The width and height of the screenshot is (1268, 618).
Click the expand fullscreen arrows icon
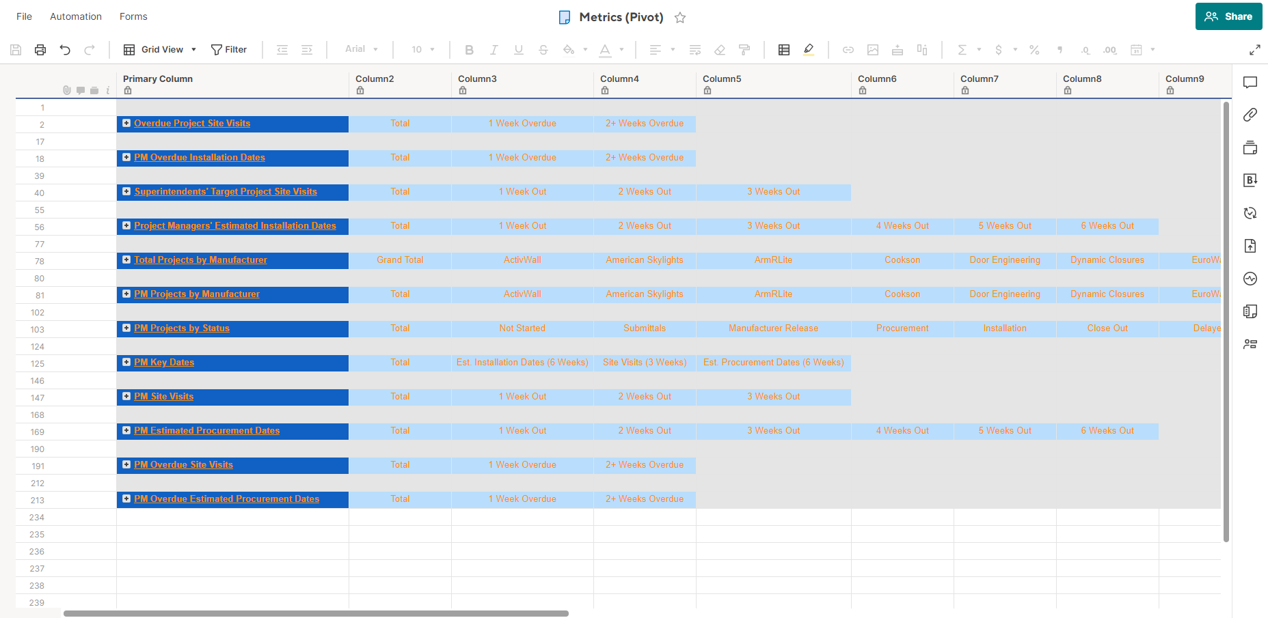1255,50
